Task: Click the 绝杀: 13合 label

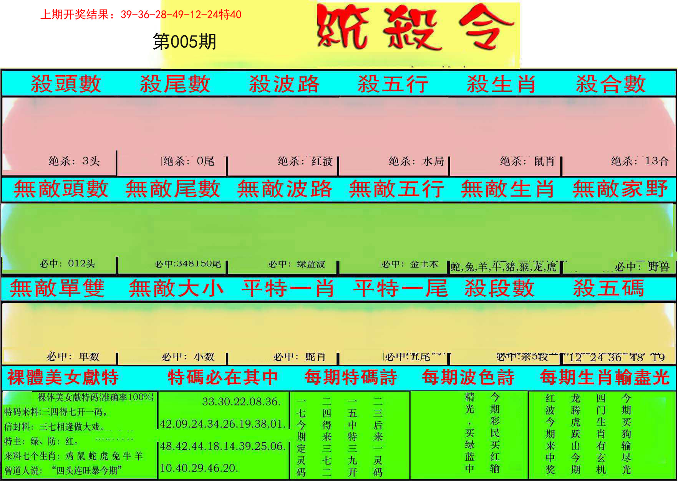Action: click(640, 161)
